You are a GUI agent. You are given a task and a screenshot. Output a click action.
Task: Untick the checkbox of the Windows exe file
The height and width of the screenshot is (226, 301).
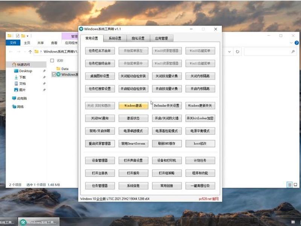click(x=54, y=74)
